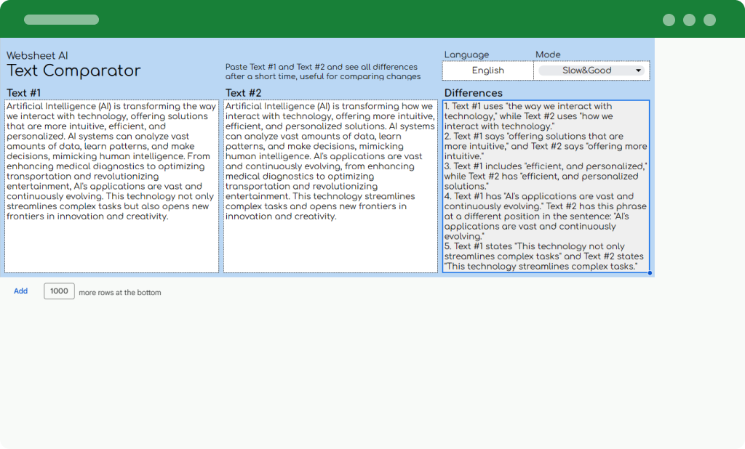Open the Mode dropdown showing Slow&Good

(x=591, y=70)
